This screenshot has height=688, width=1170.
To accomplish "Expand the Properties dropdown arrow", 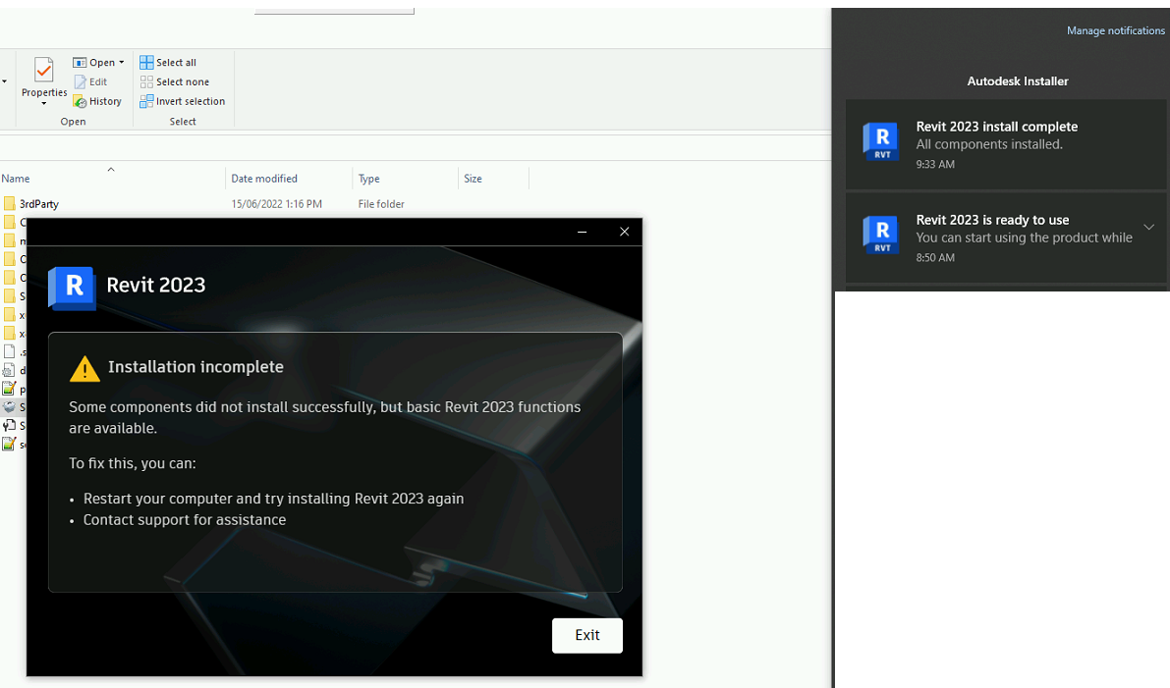I will click(x=44, y=104).
